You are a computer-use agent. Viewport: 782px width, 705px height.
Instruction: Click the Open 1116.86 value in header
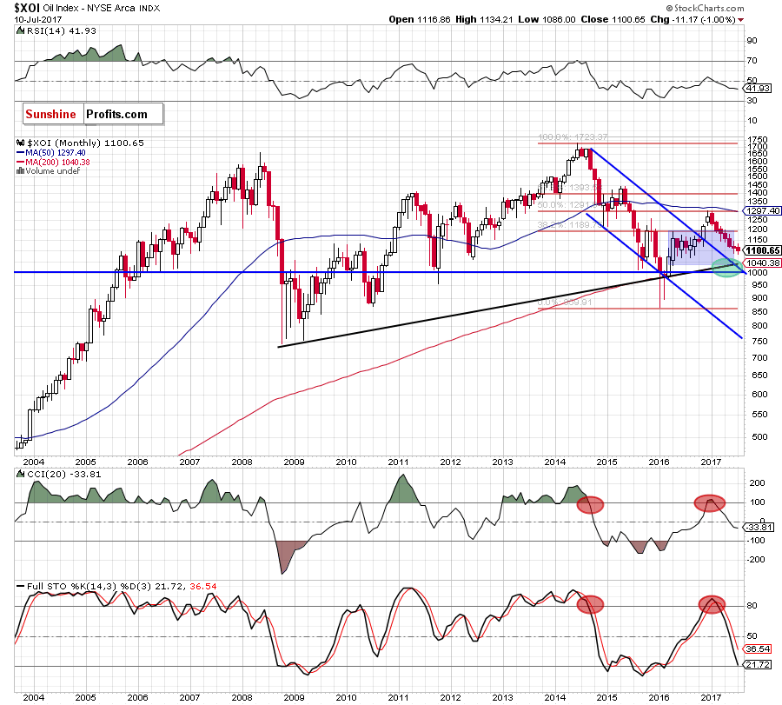coord(420,19)
